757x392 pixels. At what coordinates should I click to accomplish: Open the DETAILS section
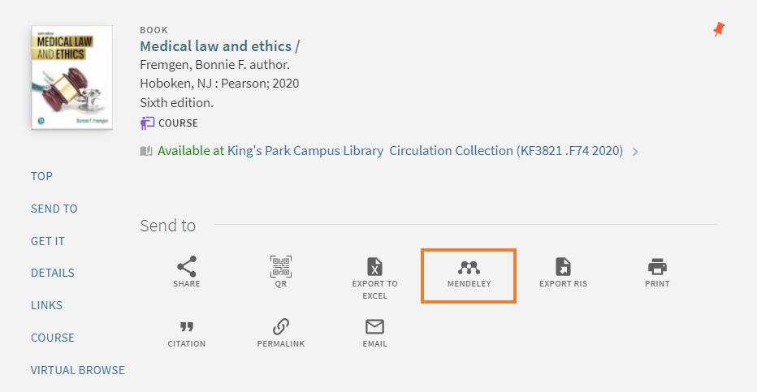point(53,273)
